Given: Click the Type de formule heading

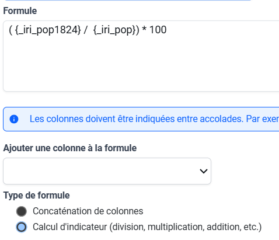Looking at the screenshot, I should click(37, 195).
